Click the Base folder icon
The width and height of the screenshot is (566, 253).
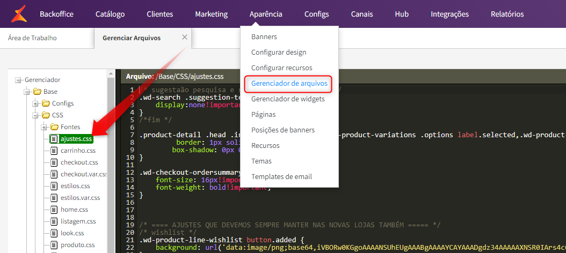pos(37,92)
